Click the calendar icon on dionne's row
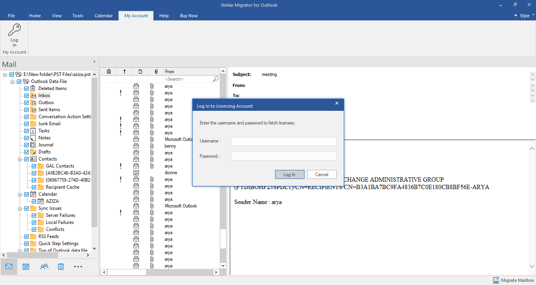Image resolution: width=536 pixels, height=285 pixels. [136, 173]
